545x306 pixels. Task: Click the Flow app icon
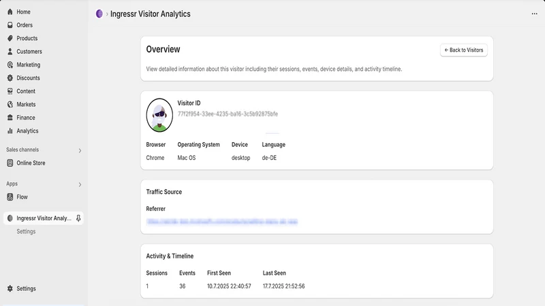10,197
